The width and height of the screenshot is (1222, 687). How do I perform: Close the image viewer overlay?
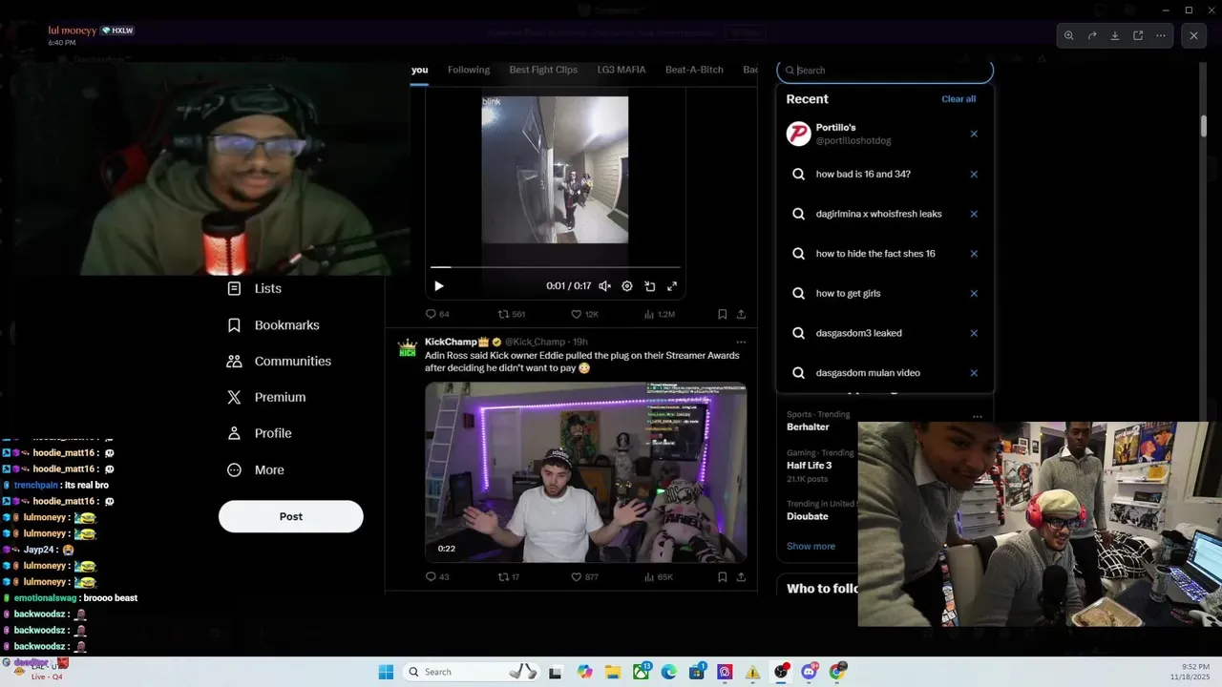click(x=1193, y=35)
